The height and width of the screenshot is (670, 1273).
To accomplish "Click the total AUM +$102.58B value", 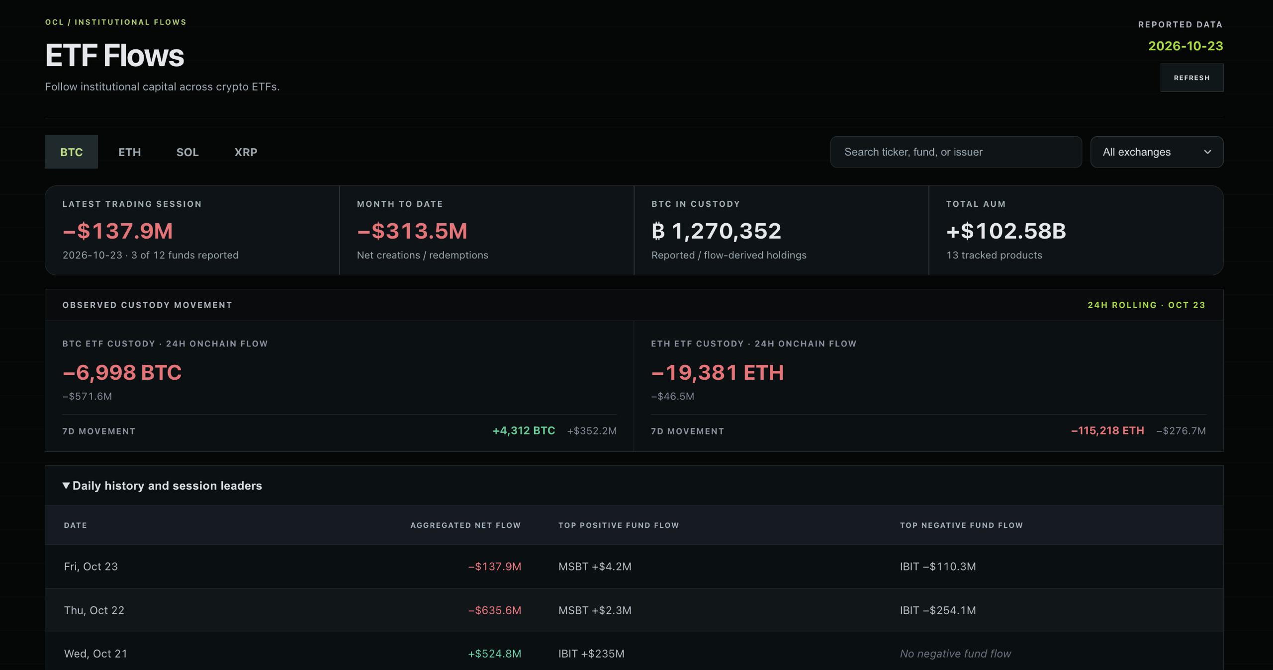I will click(x=1006, y=231).
